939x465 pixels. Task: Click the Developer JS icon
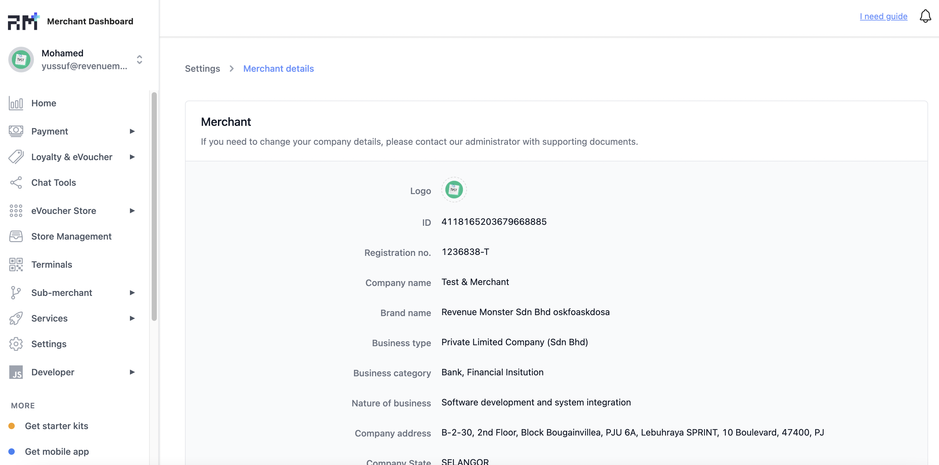pyautogui.click(x=16, y=372)
